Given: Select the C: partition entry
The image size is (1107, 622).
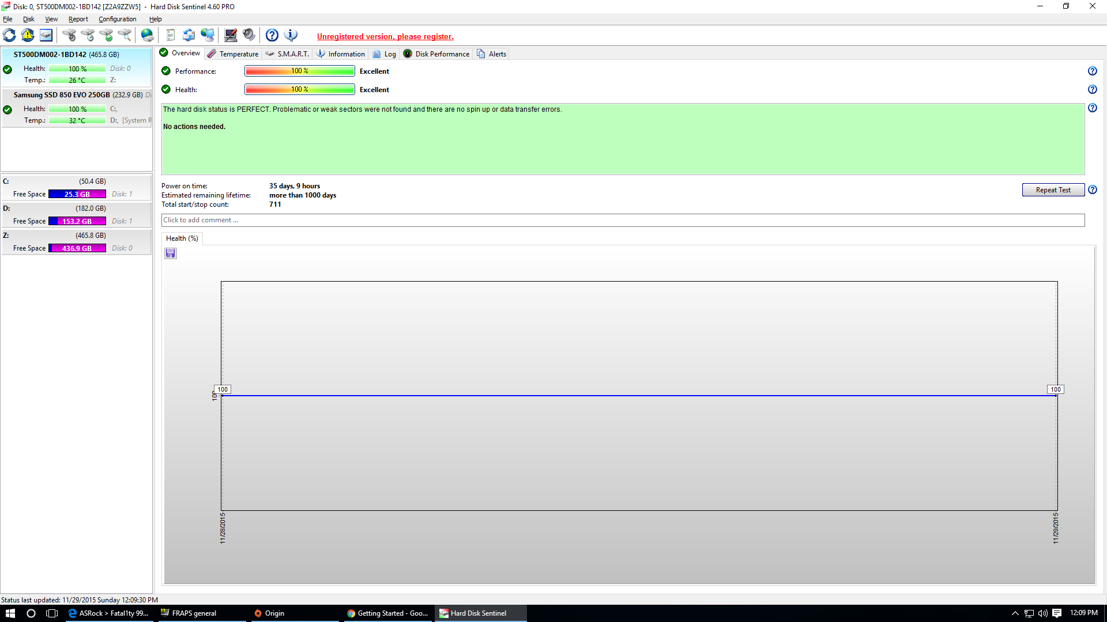Looking at the screenshot, I should click(77, 188).
